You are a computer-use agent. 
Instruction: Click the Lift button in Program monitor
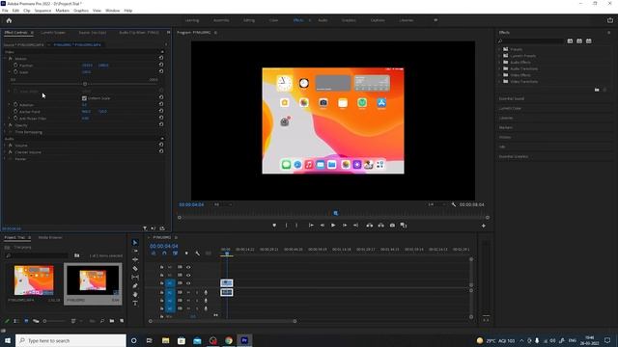pyautogui.click(x=369, y=226)
